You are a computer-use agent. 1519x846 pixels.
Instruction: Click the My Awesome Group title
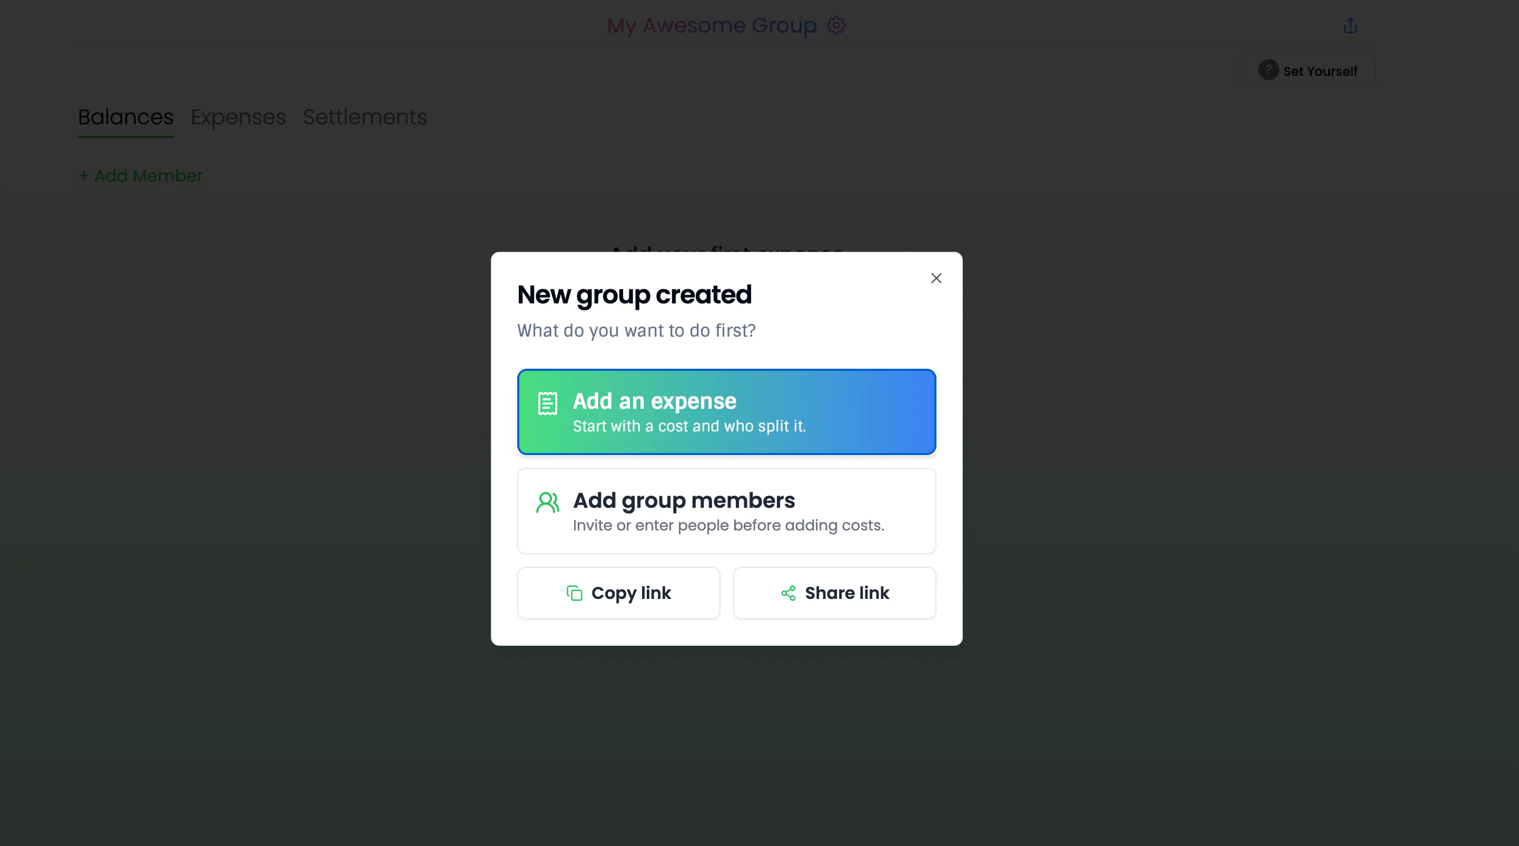[x=712, y=25]
